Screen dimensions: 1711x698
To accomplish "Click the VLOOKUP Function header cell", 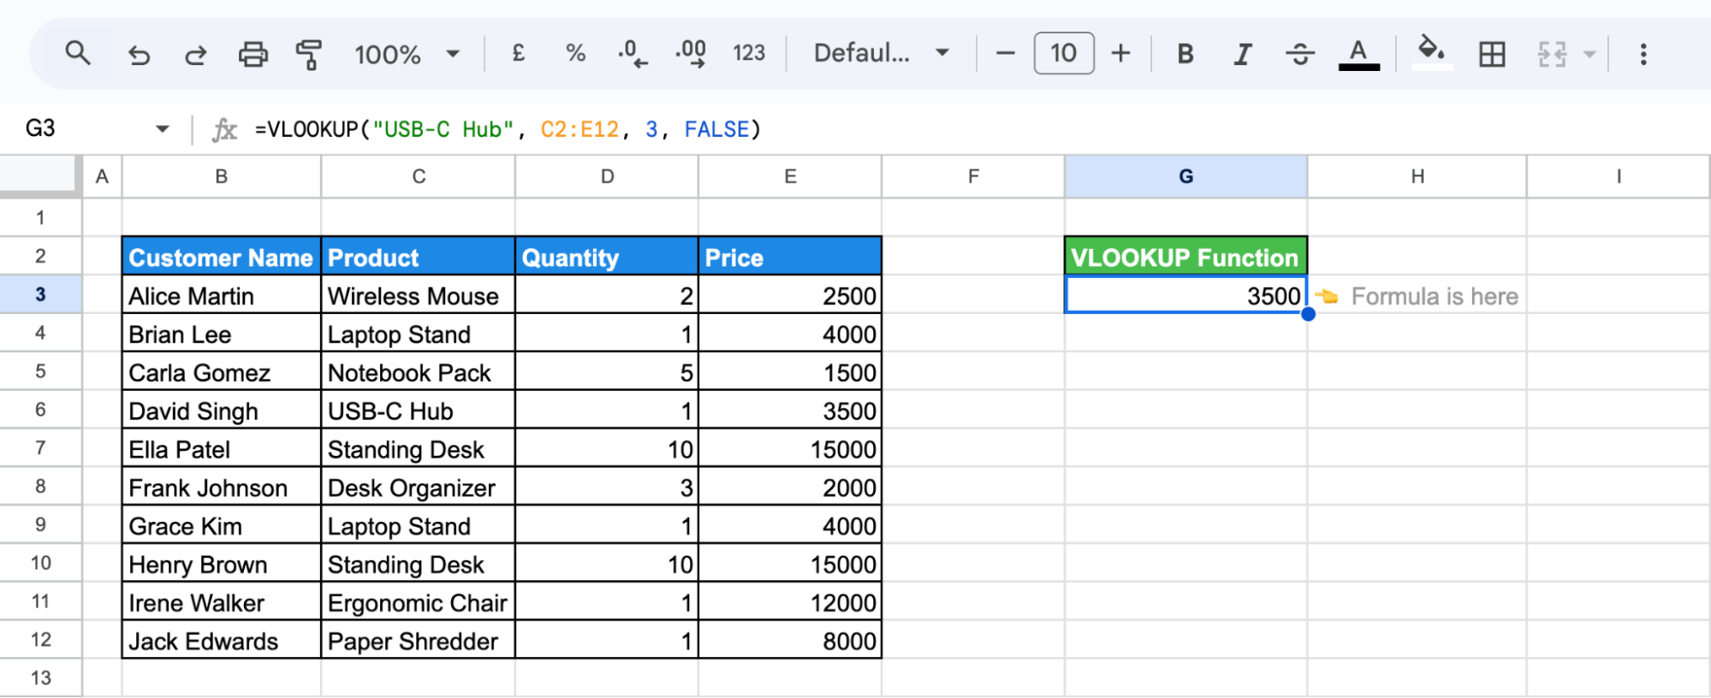I will (x=1185, y=257).
